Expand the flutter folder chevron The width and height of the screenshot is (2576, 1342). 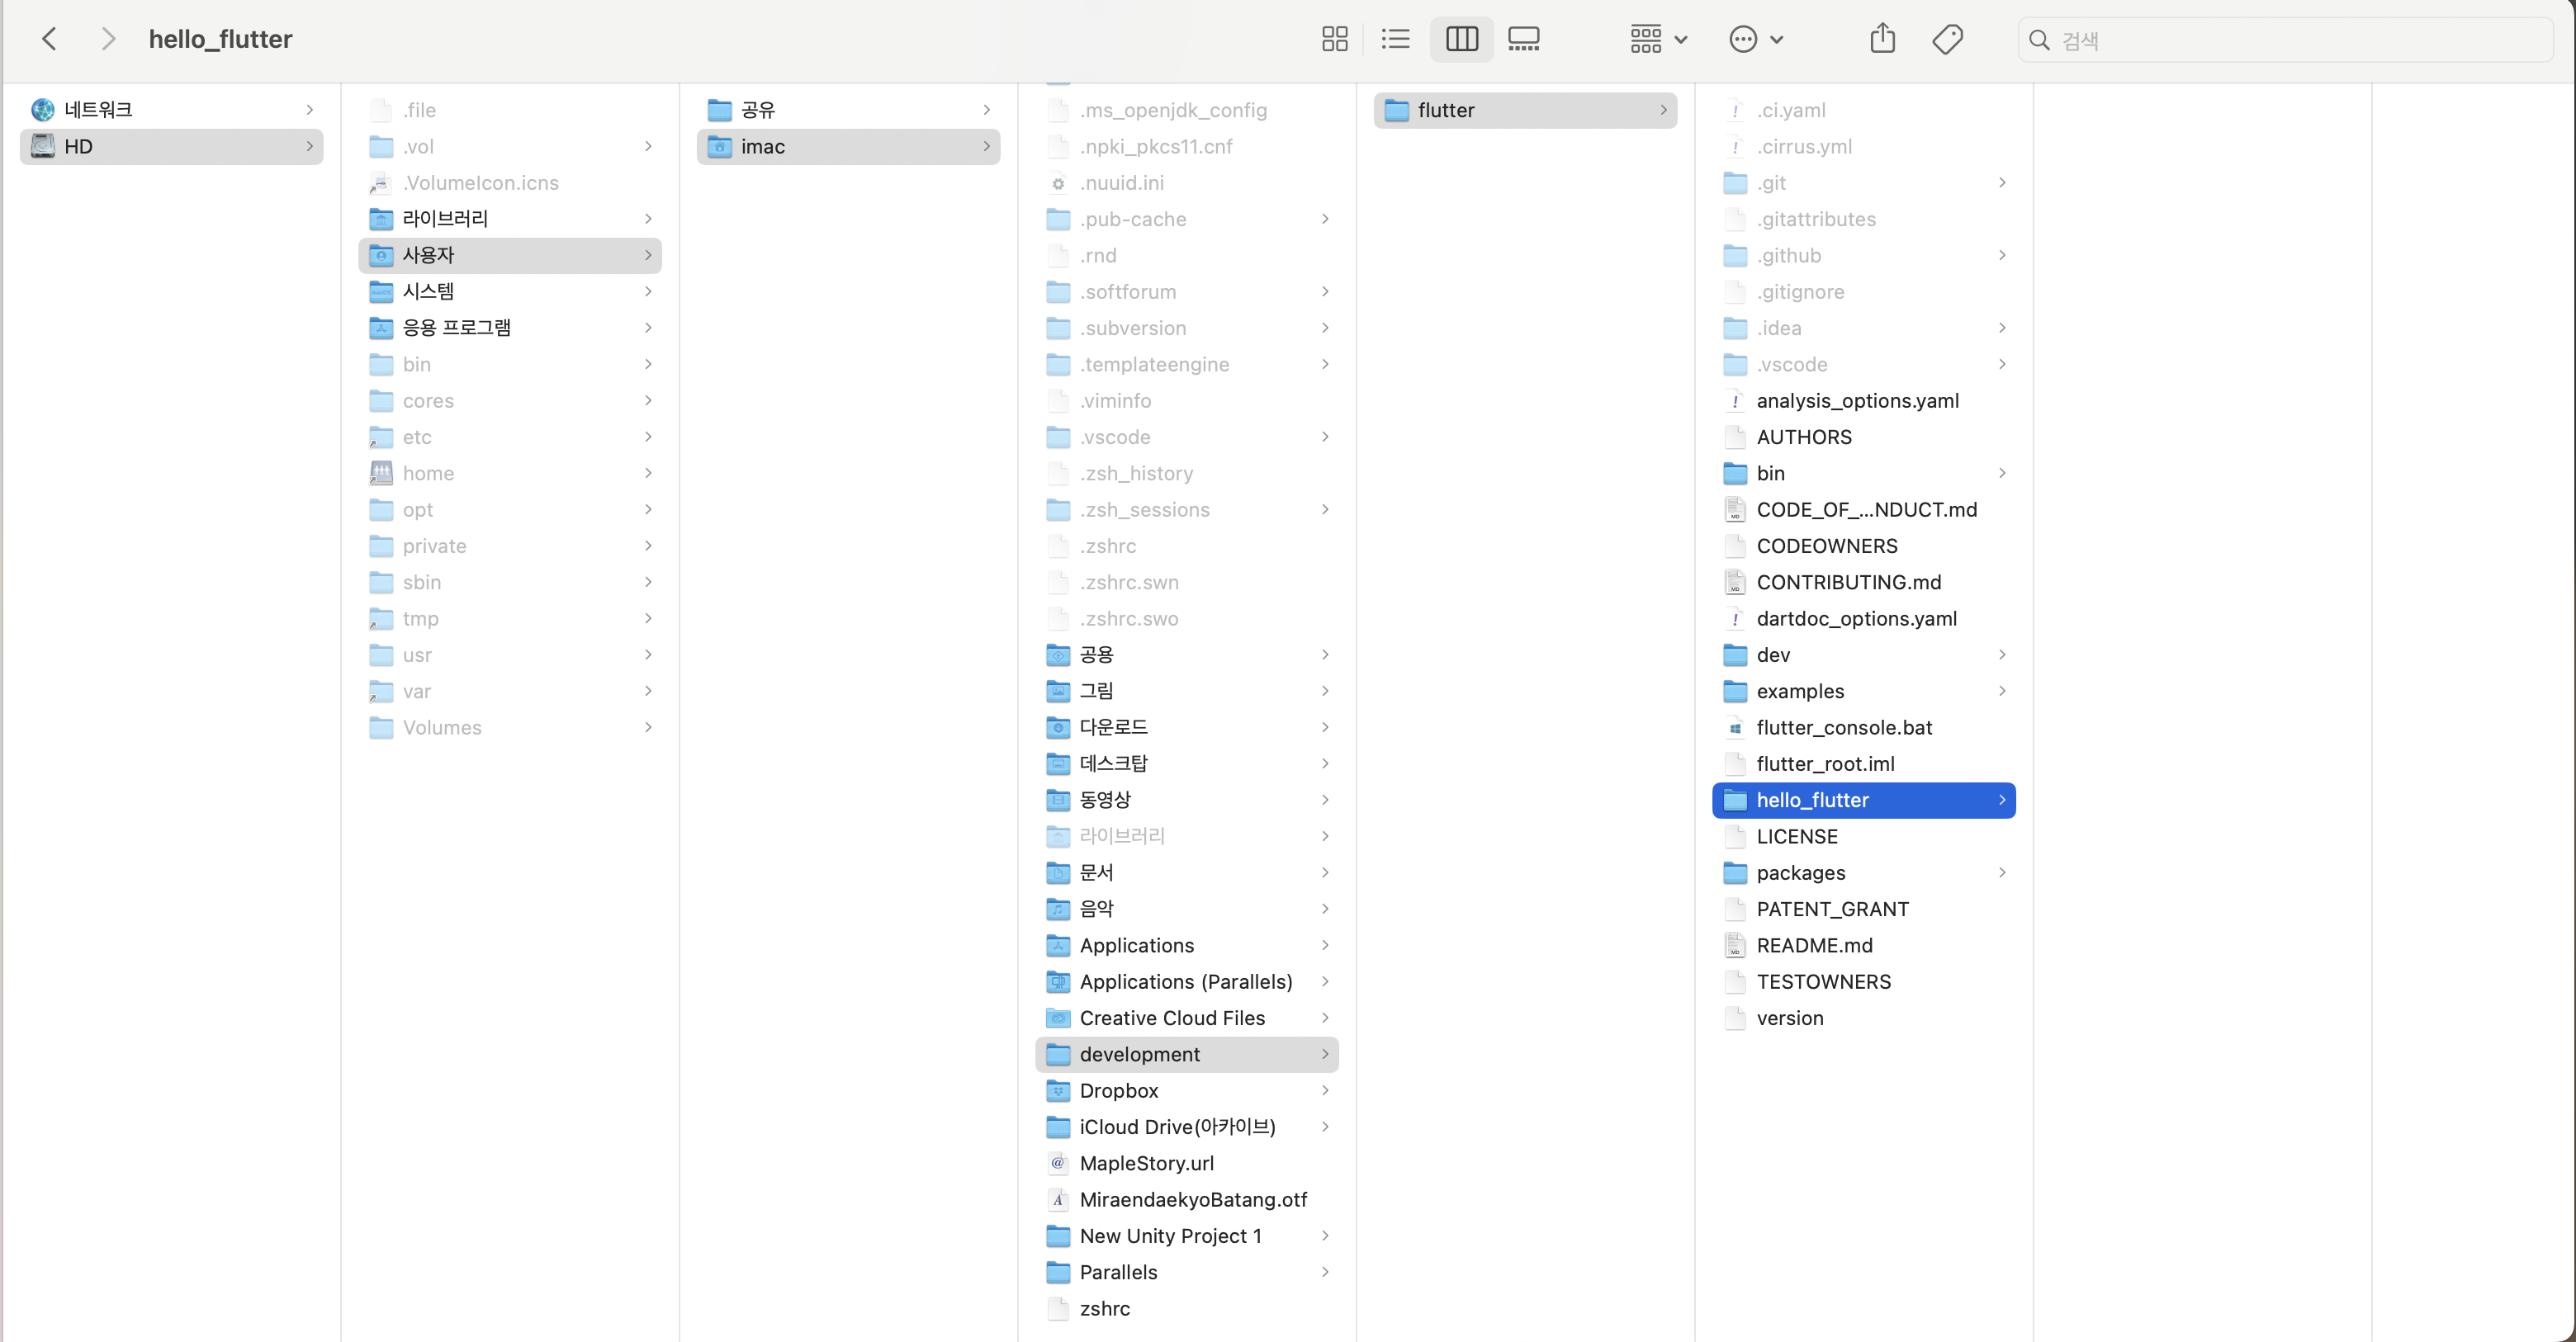point(1663,110)
